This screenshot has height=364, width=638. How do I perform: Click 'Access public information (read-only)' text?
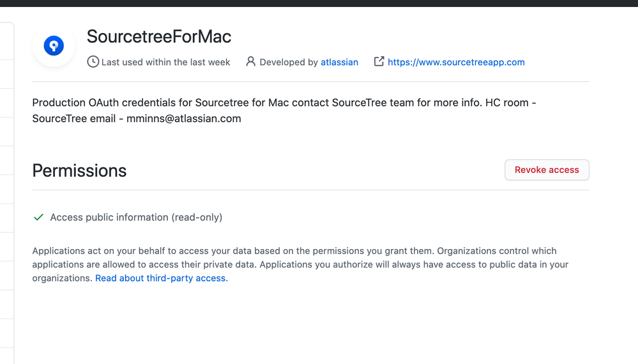click(x=136, y=217)
